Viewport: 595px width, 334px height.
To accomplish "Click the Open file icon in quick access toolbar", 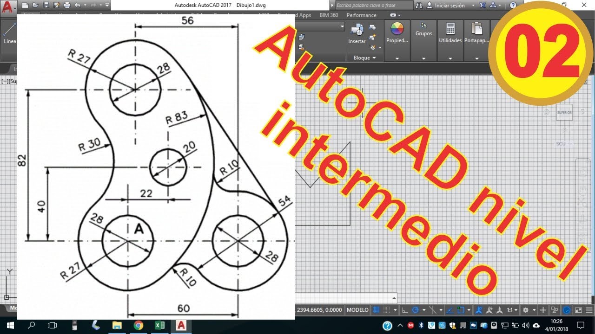I will click(x=35, y=6).
